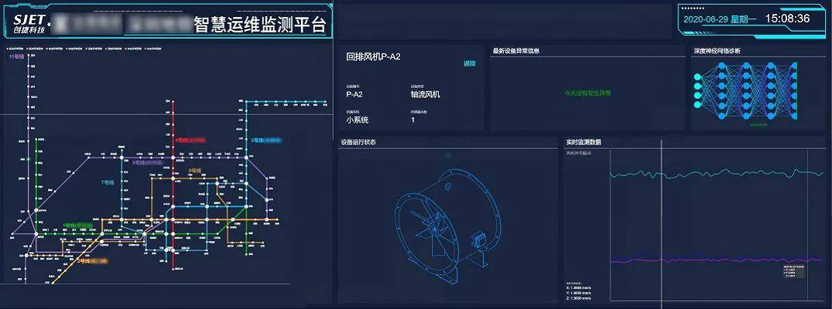Viewport: 832px width, 309px height.
Task: Click the Line 9 label on metro map
Action: pyautogui.click(x=194, y=170)
